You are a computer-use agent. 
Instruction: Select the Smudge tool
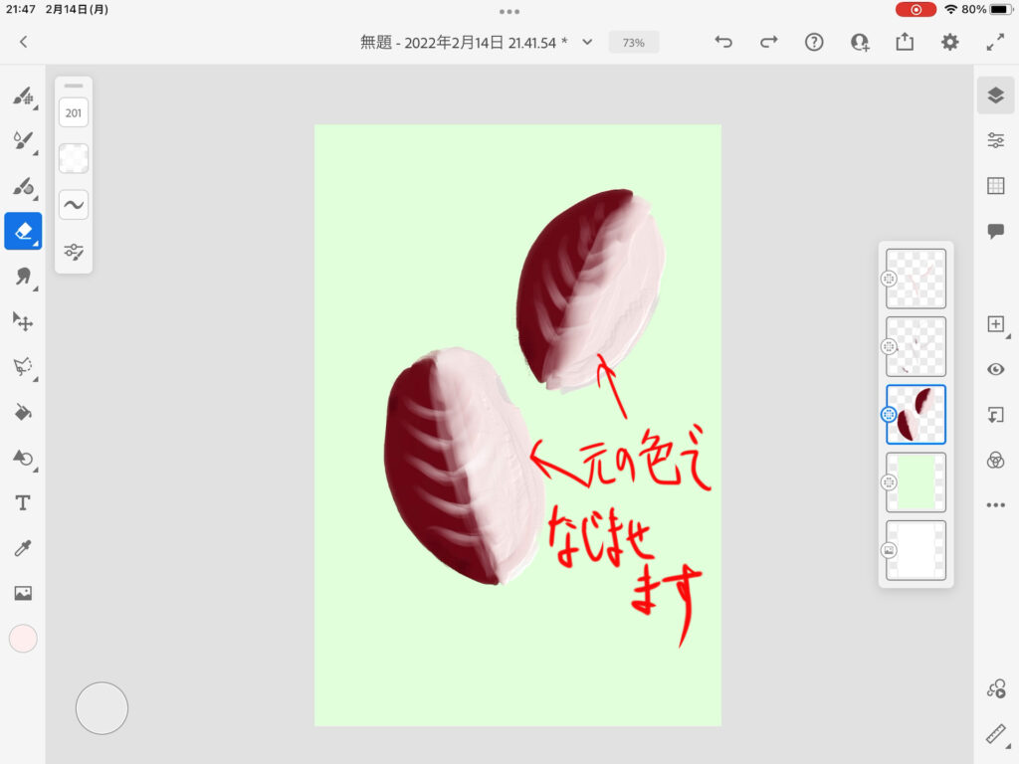[23, 276]
